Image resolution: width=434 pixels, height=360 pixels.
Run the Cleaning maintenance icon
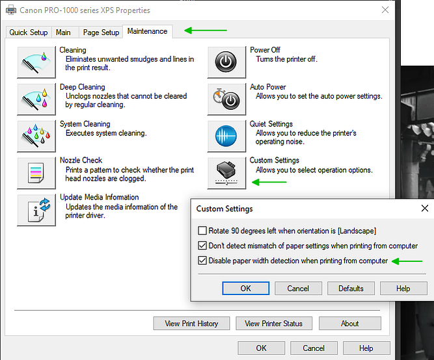(36, 62)
